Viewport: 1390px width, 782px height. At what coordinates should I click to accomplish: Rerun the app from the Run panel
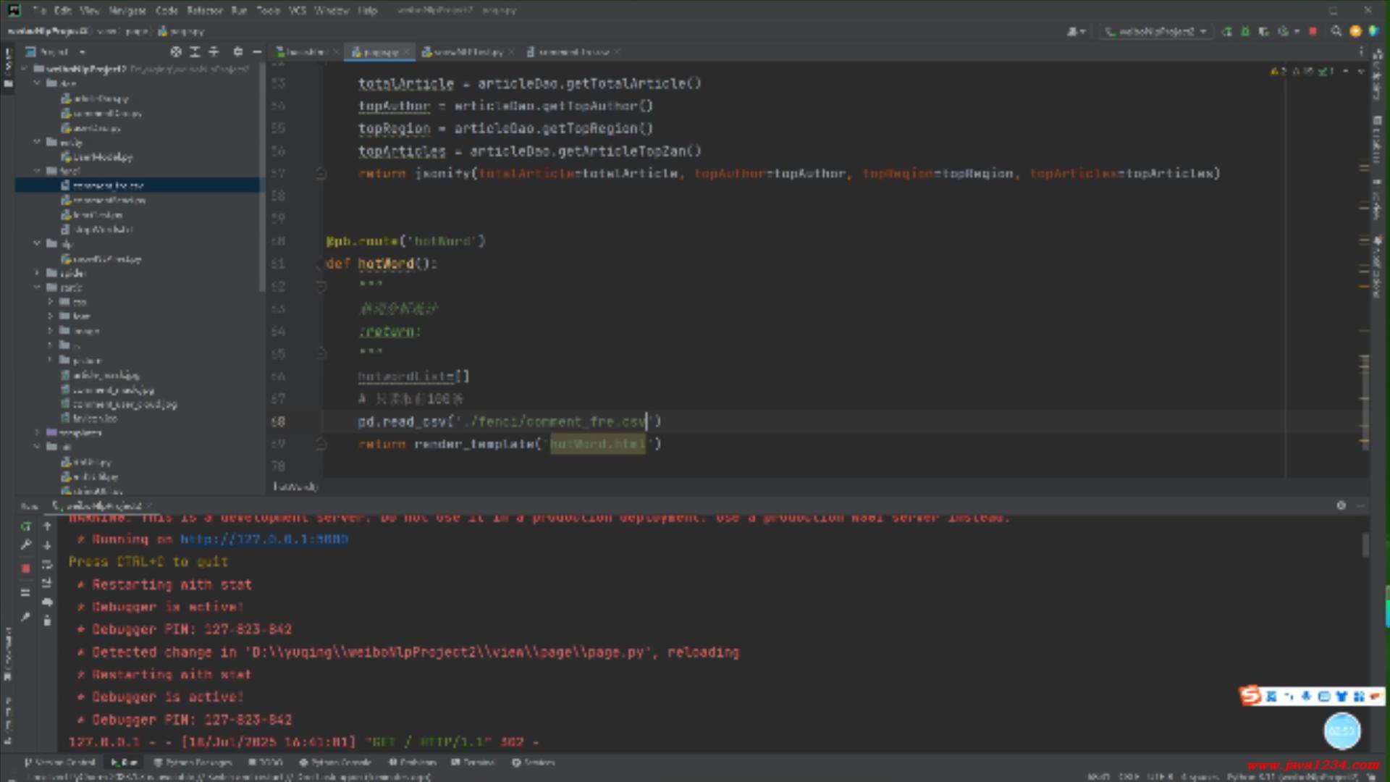[26, 526]
